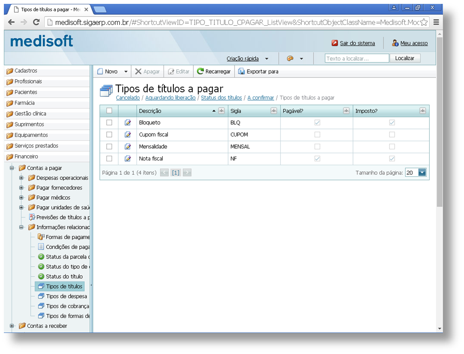Click the Localizar search button
This screenshot has width=464, height=354.
click(x=405, y=58)
